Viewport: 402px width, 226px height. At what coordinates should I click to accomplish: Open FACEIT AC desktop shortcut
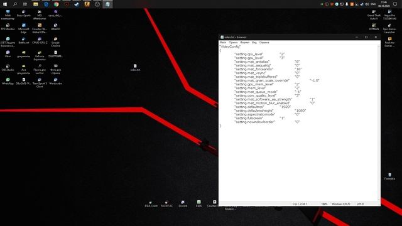click(x=167, y=203)
